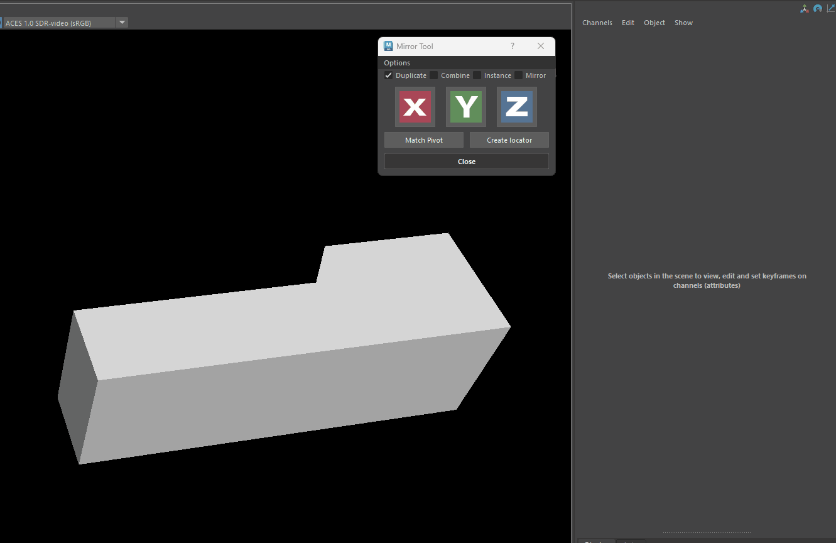Enable the Combine checkbox
836x543 pixels.
[x=434, y=75]
